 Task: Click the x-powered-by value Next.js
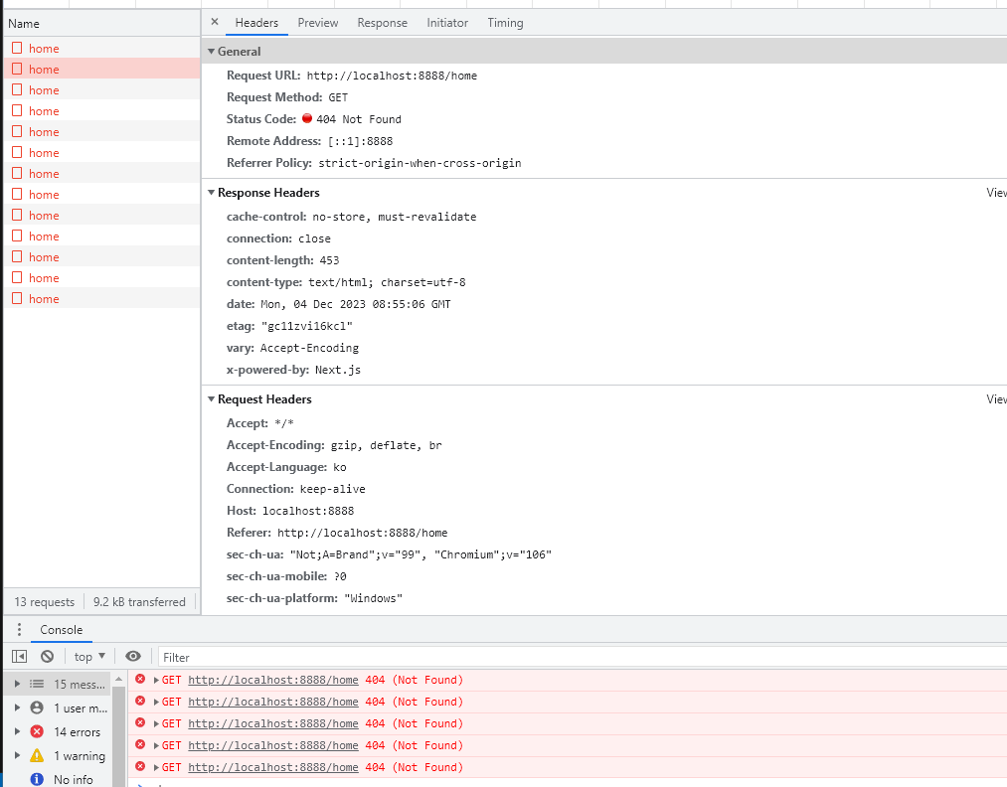(338, 370)
